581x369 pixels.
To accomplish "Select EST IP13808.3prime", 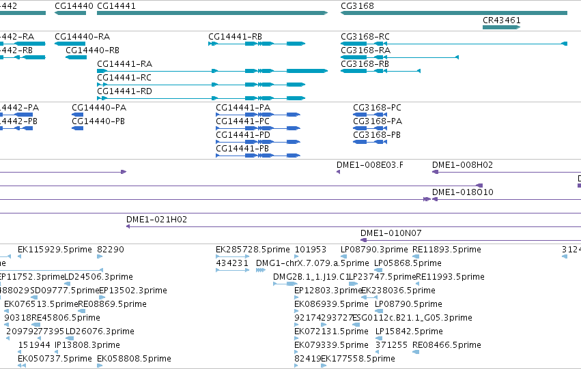I will (57, 352).
